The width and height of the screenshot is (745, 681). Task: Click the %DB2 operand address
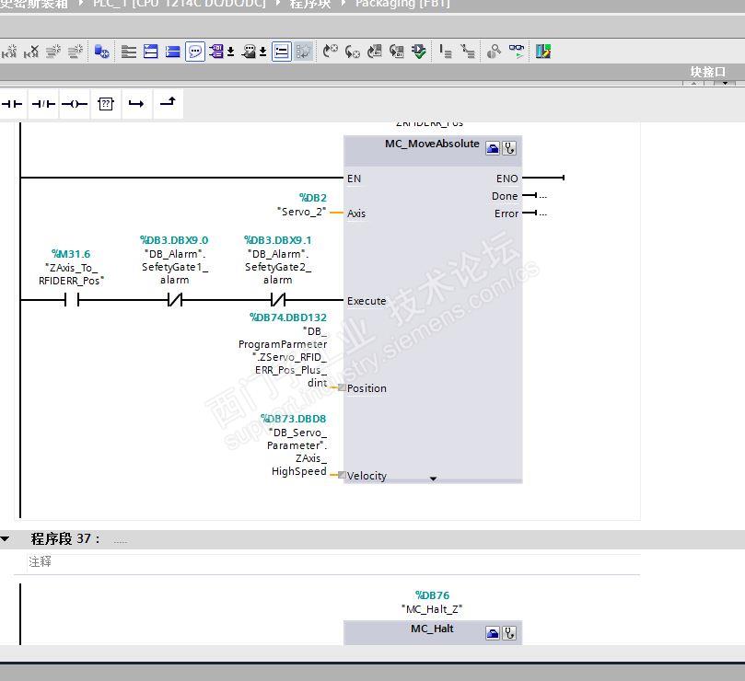(x=312, y=198)
